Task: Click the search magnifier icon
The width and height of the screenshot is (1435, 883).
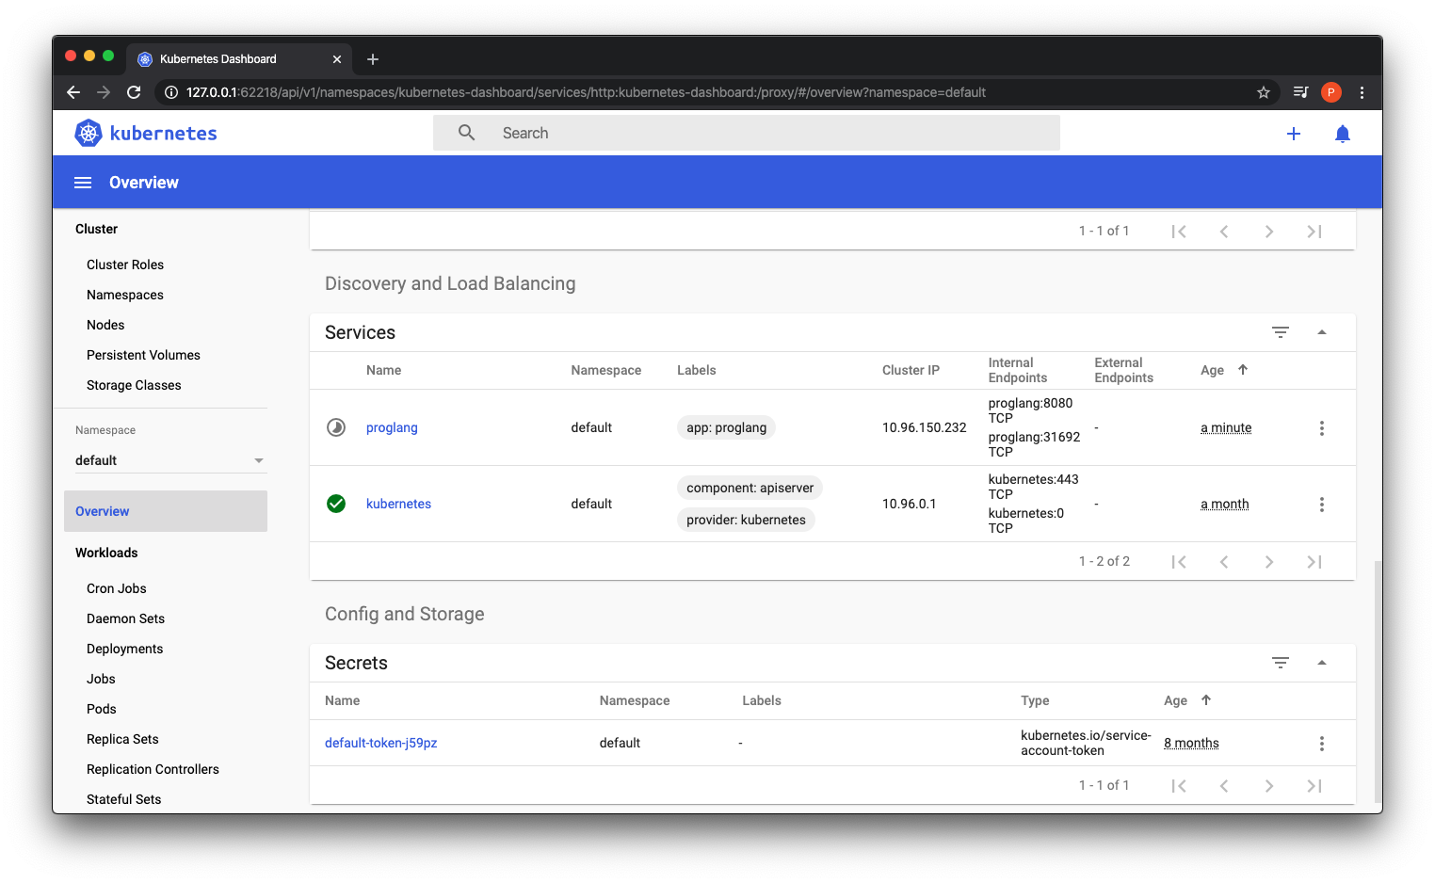Action: click(x=467, y=133)
